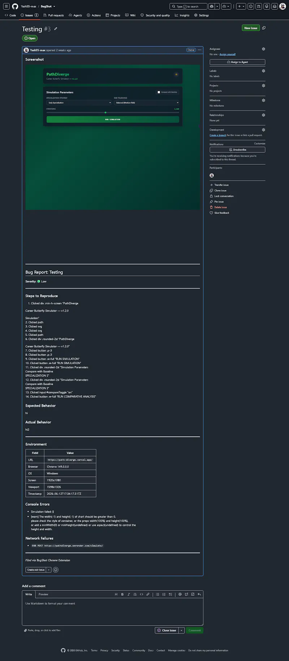Open the Actions tab
The width and height of the screenshot is (289, 661).
pos(94,15)
